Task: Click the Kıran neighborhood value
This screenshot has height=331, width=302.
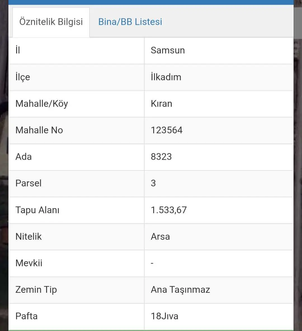Action: click(161, 104)
